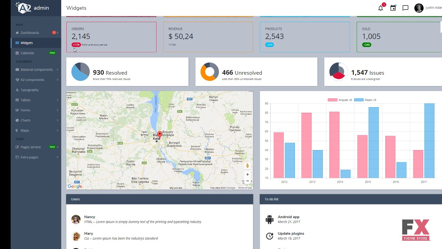Click Mary's avatar in Users
This screenshot has height=249, width=442.
click(x=76, y=236)
